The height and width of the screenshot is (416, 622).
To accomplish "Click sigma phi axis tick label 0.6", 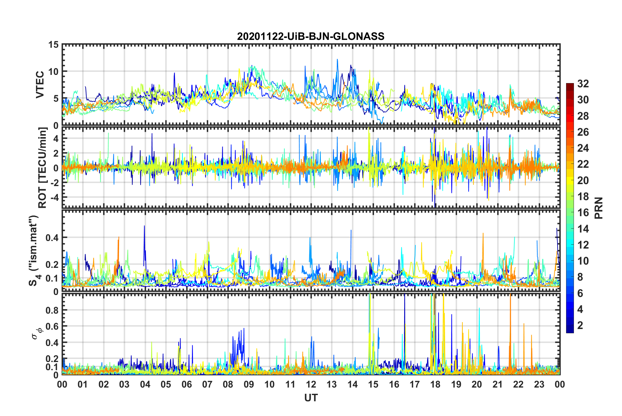I will click(52, 326).
